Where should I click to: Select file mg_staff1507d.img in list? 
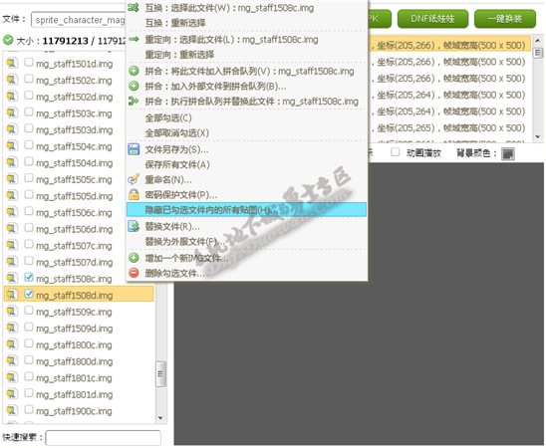click(x=74, y=262)
